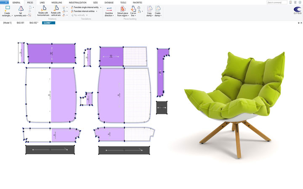Click the Copy stamp icon
The width and height of the screenshot is (303, 189).
[149, 8]
